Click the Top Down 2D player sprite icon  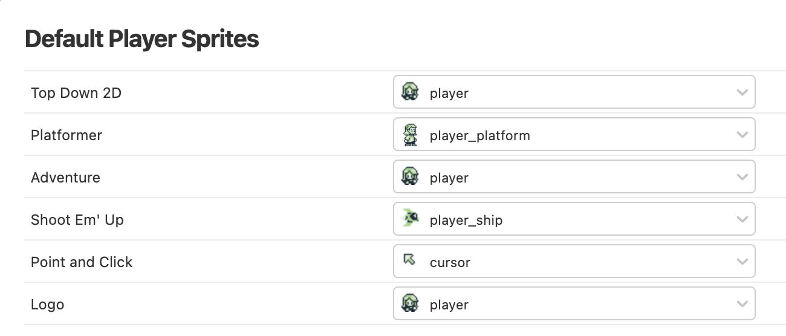[410, 92]
